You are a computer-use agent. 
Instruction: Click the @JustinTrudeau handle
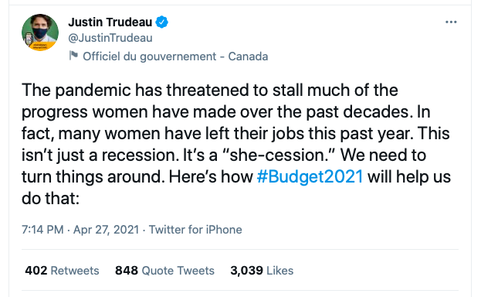point(110,38)
